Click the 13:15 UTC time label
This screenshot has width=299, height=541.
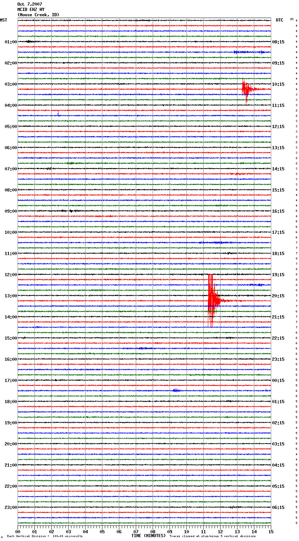278,148
